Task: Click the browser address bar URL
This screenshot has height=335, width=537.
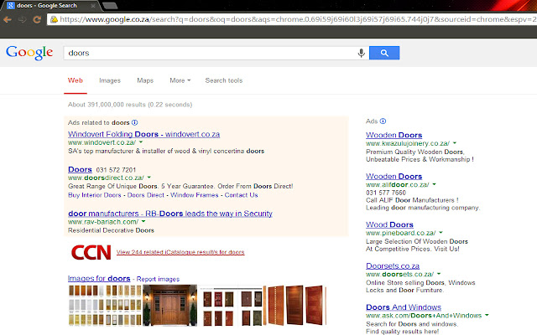Action: 297,19
